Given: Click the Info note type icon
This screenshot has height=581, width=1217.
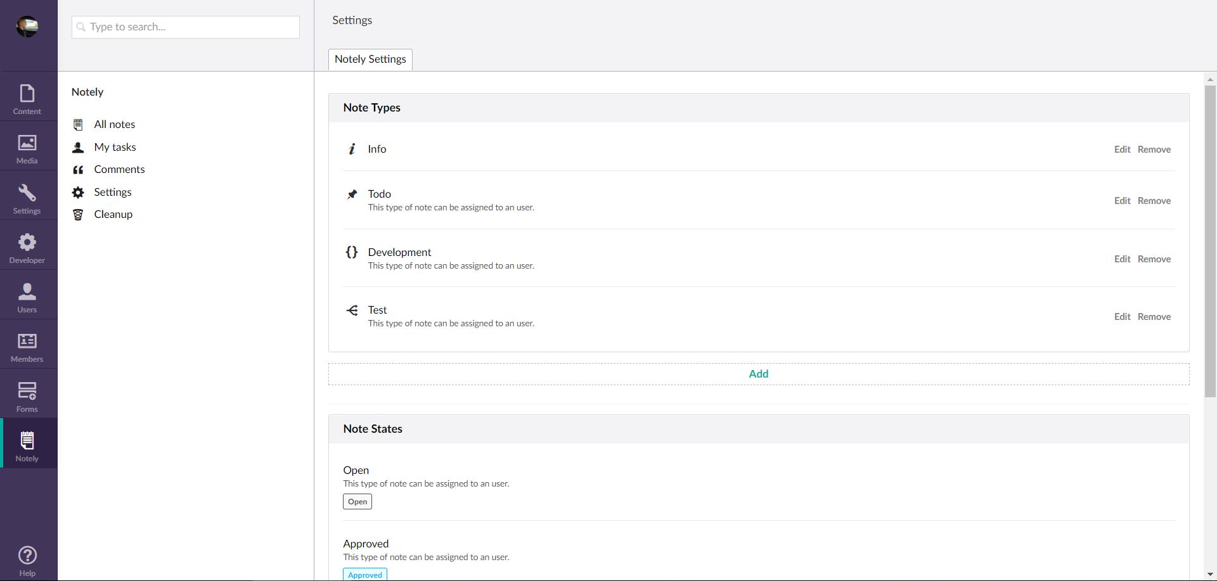Looking at the screenshot, I should tap(352, 149).
